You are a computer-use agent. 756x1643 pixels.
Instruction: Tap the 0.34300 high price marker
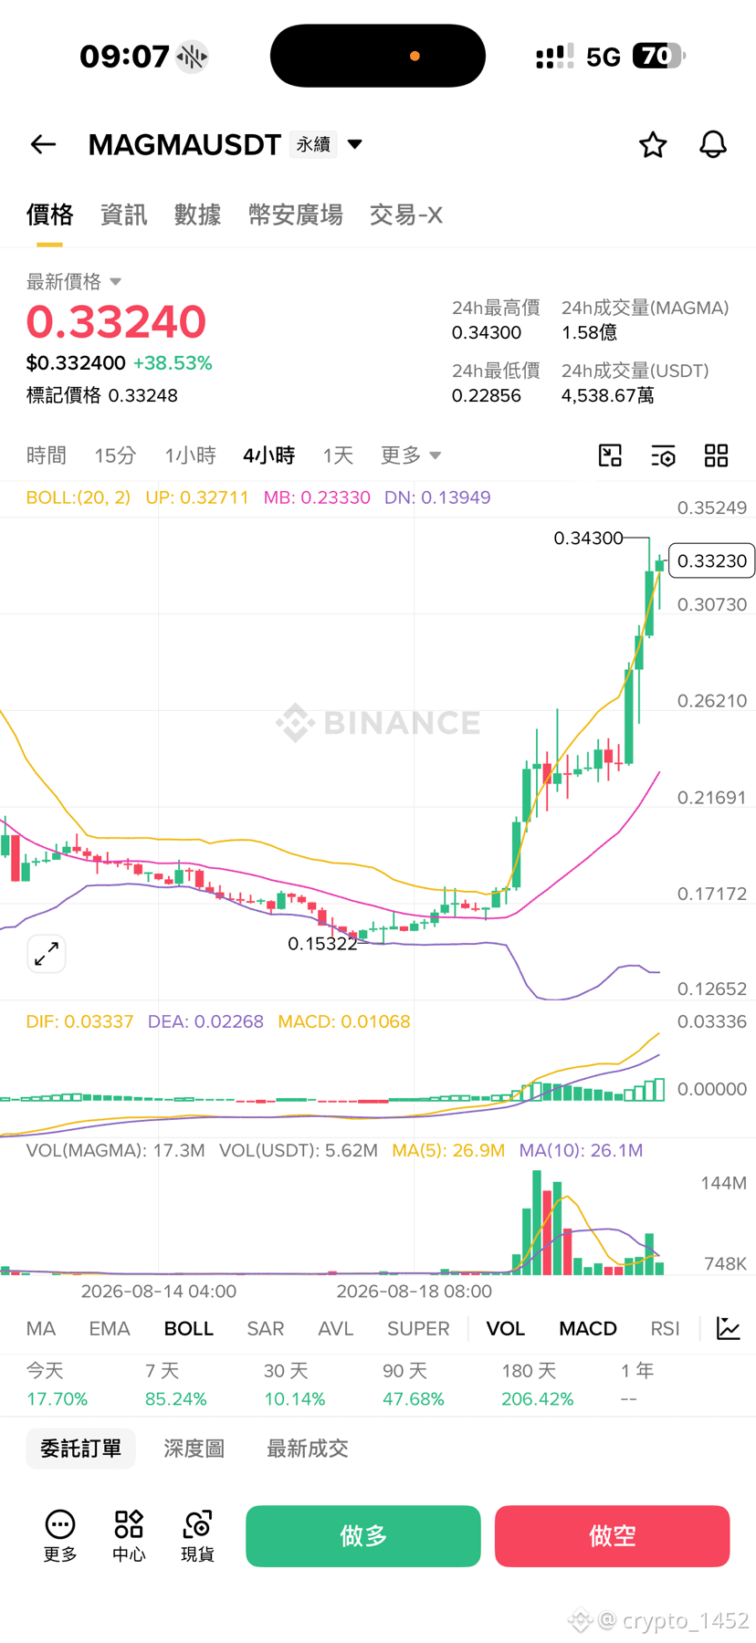coord(588,539)
